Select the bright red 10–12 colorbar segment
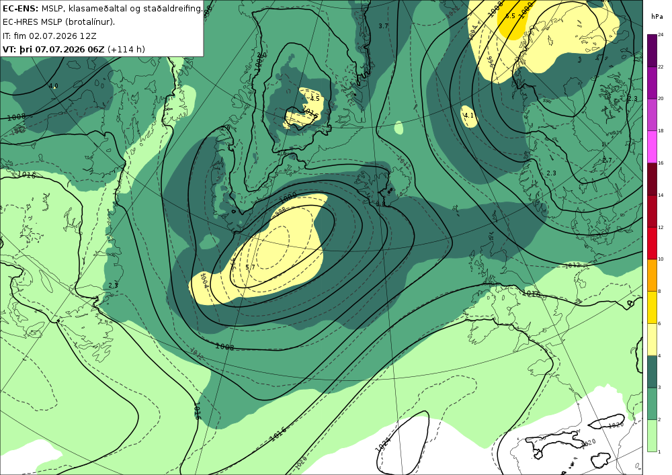 652,243
